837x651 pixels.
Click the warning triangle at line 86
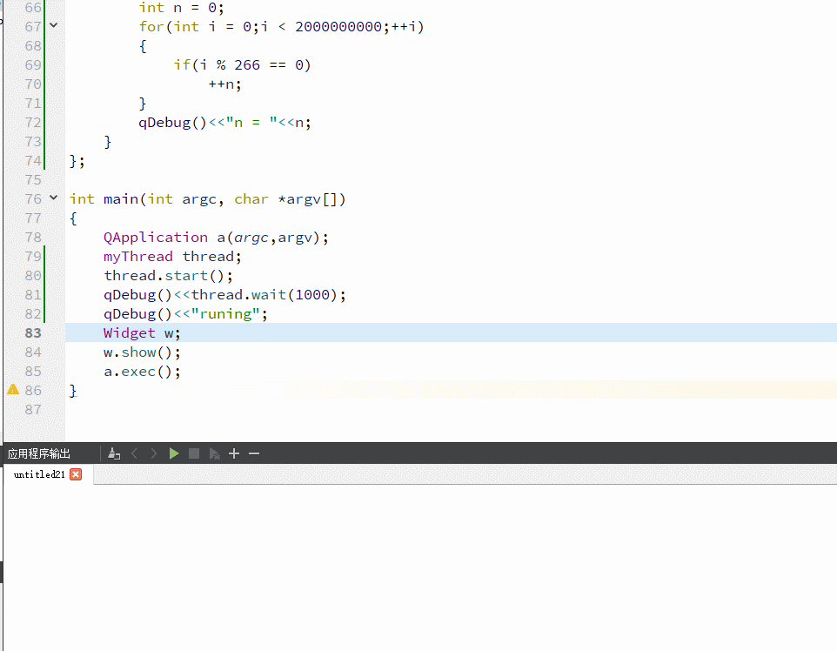(x=12, y=390)
